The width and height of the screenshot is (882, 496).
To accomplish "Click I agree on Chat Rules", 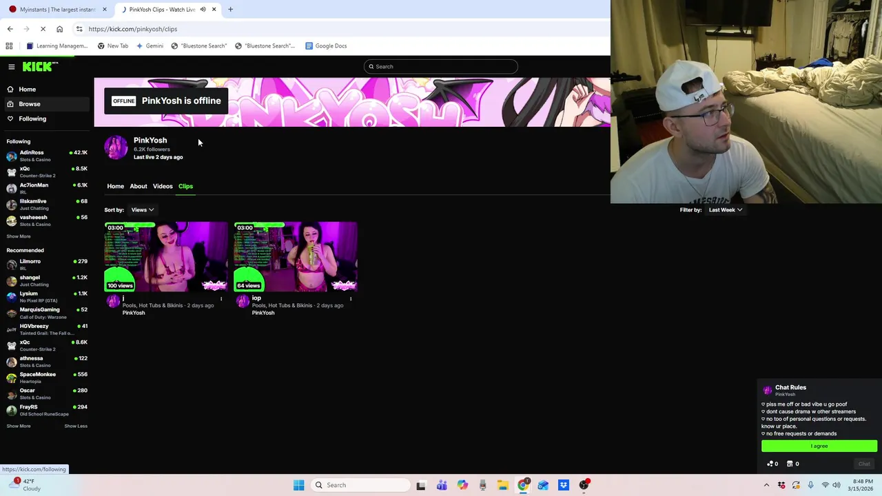I will point(819,446).
